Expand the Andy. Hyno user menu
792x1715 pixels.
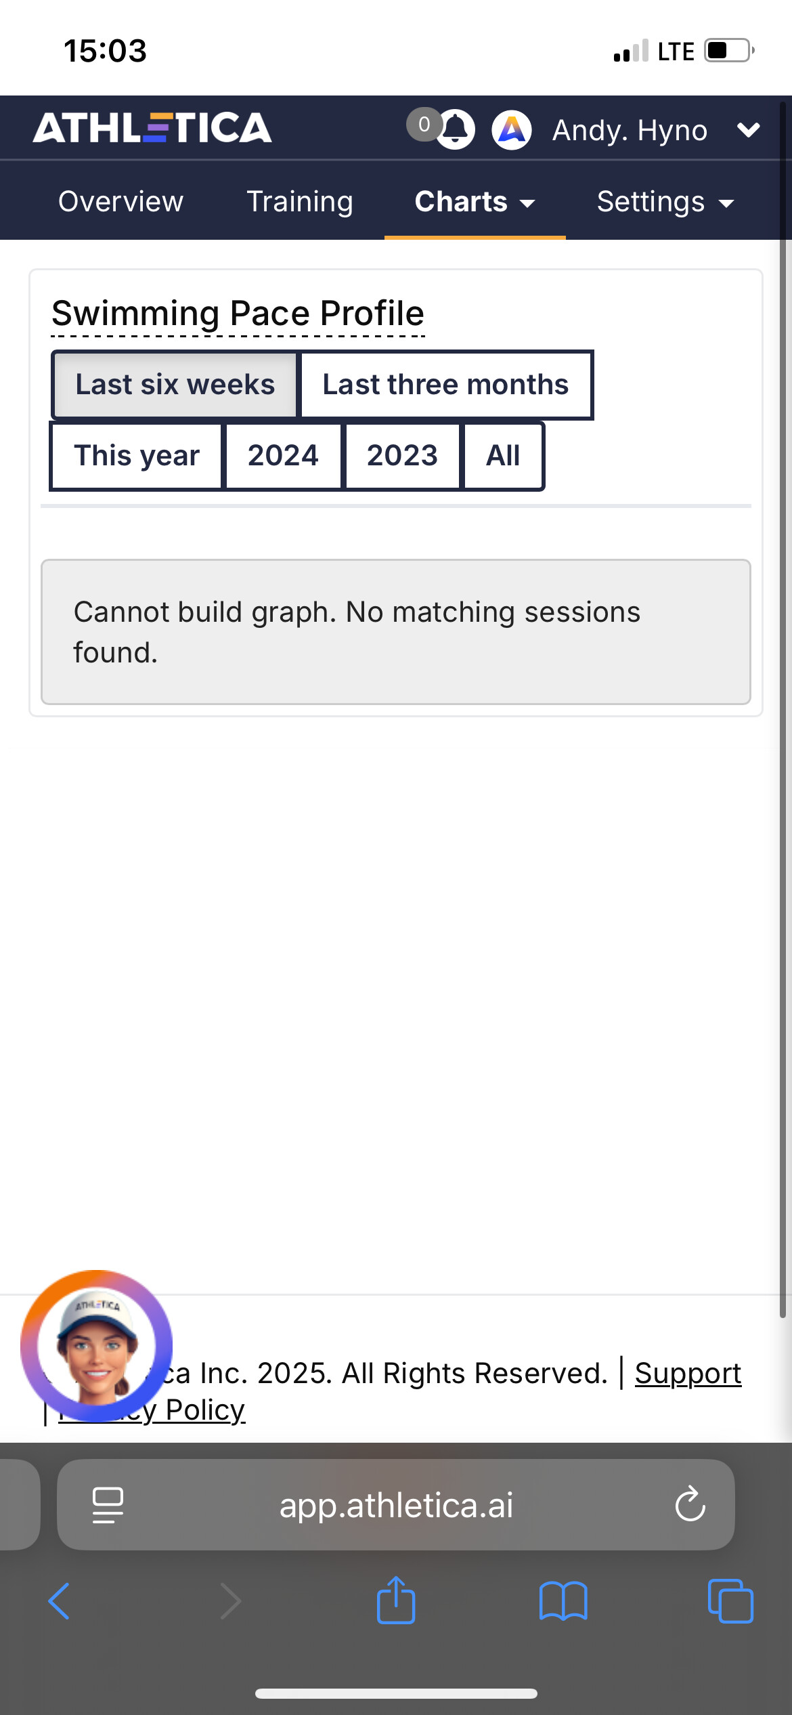pos(747,129)
